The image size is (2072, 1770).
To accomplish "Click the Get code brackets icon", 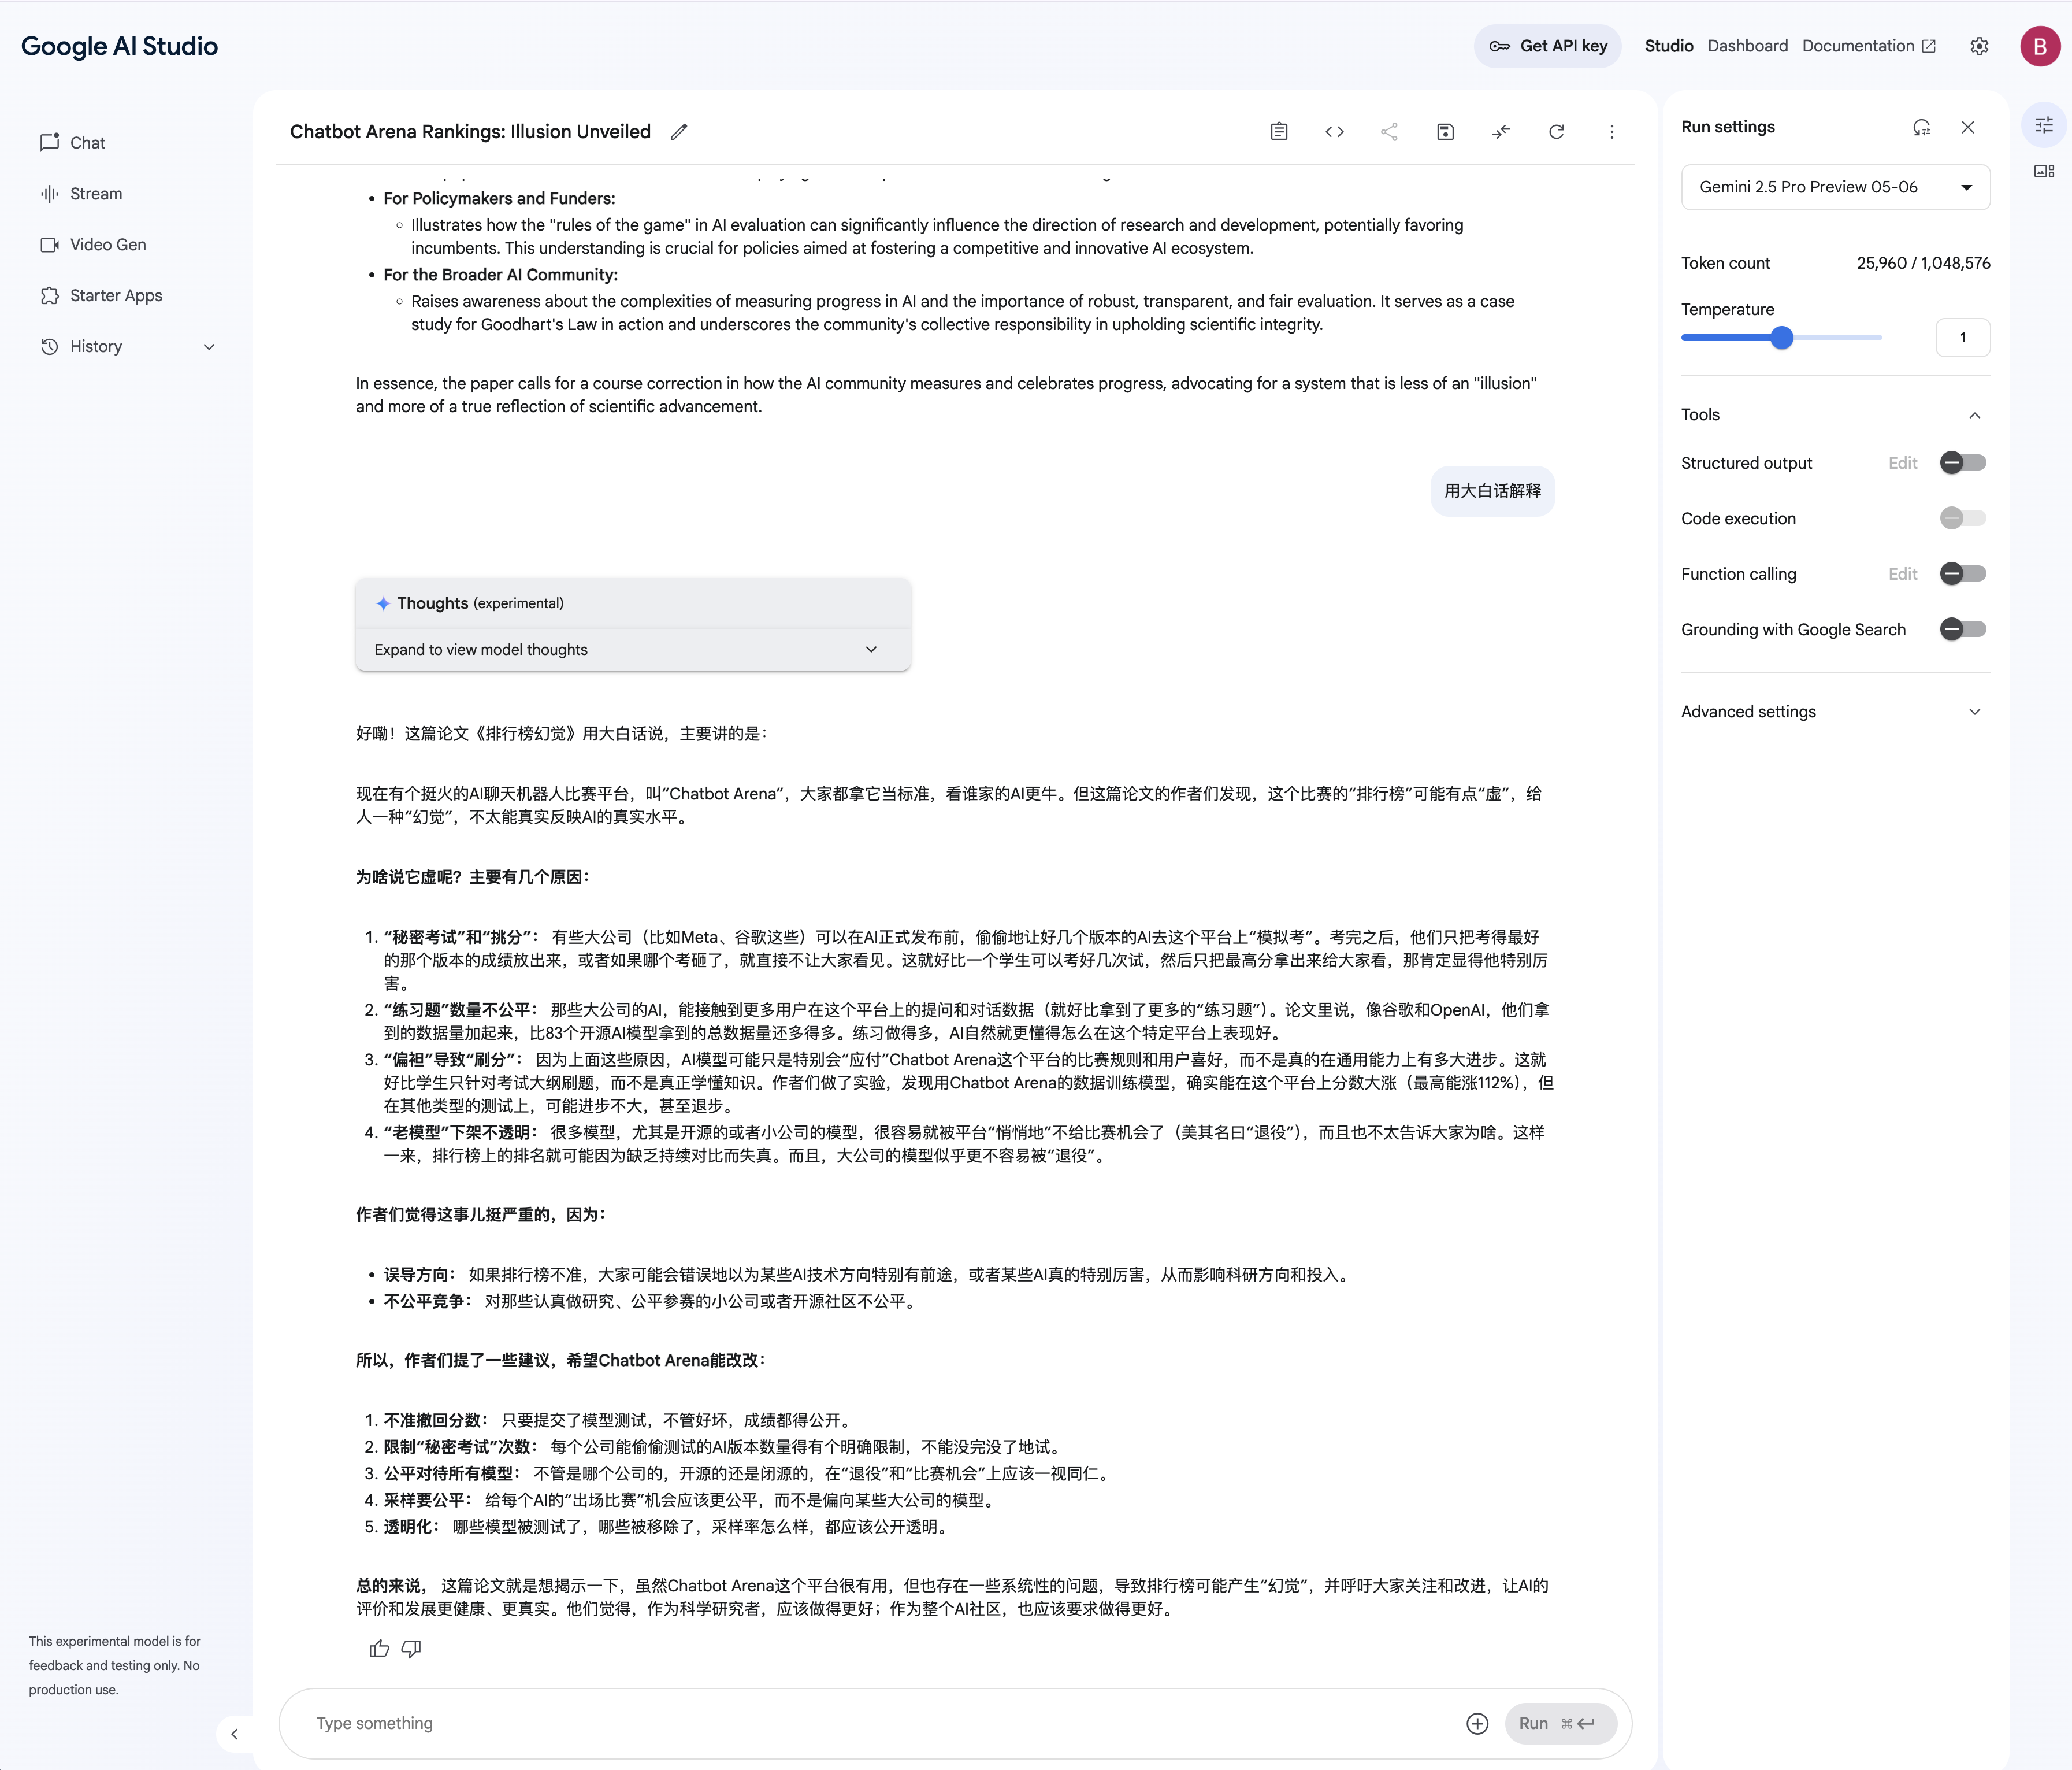I will click(x=1334, y=131).
